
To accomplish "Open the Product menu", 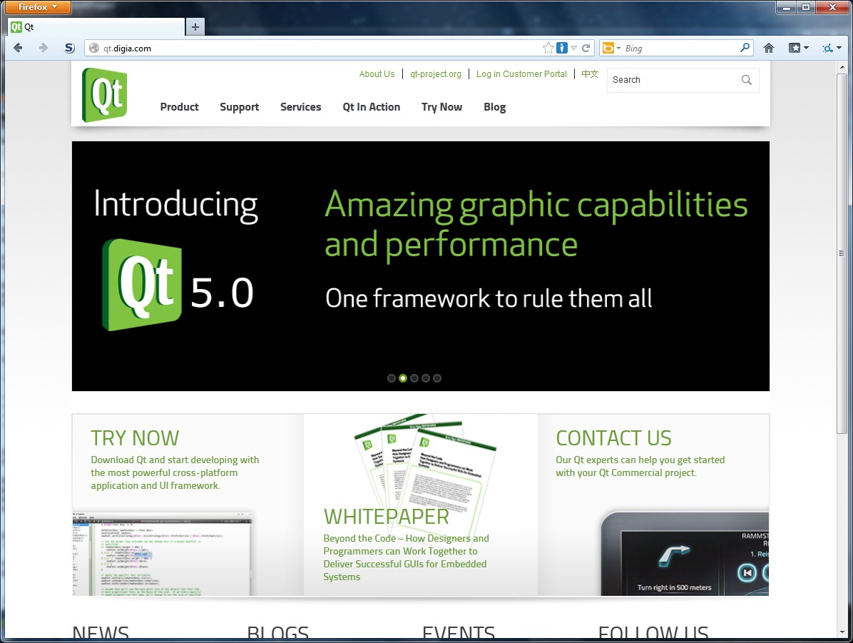I will 180,107.
